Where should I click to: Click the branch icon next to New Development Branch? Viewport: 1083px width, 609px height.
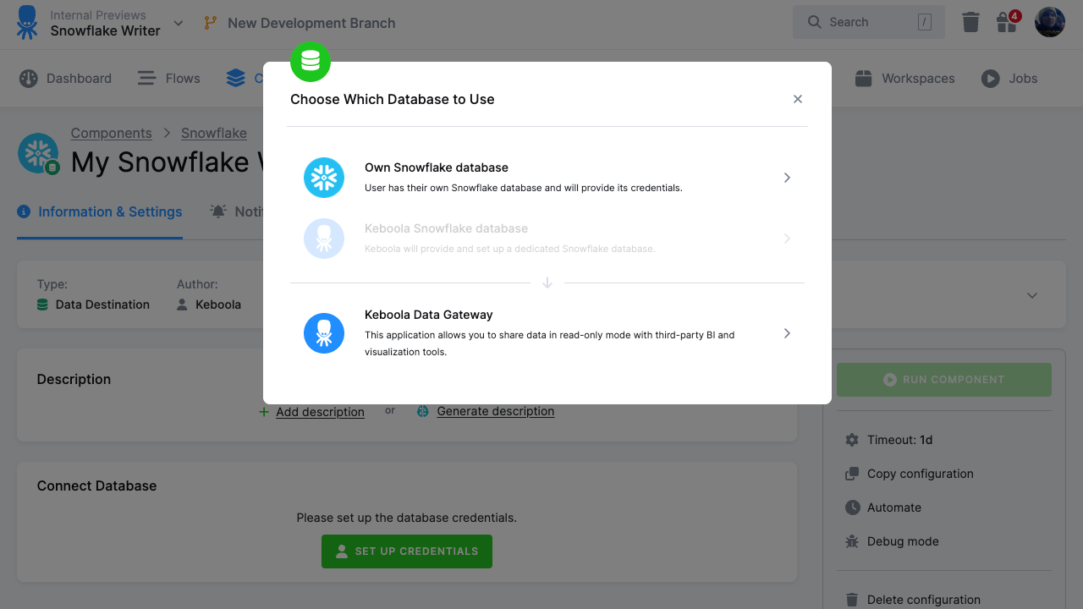(x=210, y=23)
